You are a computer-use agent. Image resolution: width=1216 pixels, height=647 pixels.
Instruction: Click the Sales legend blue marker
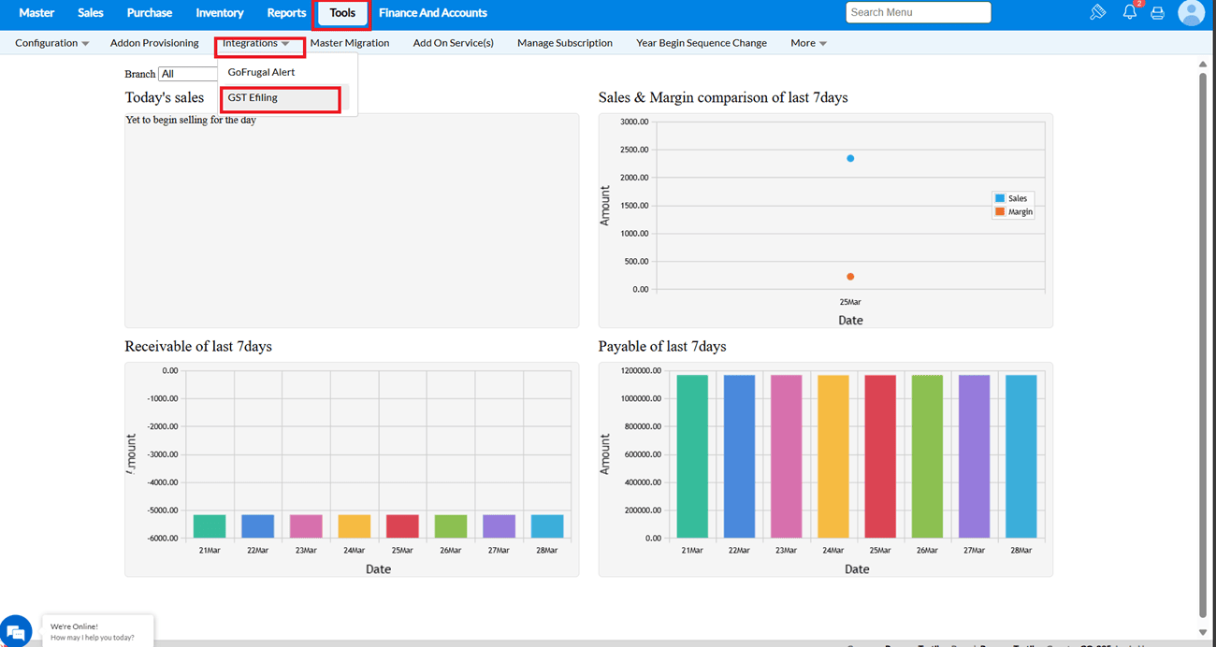1000,198
